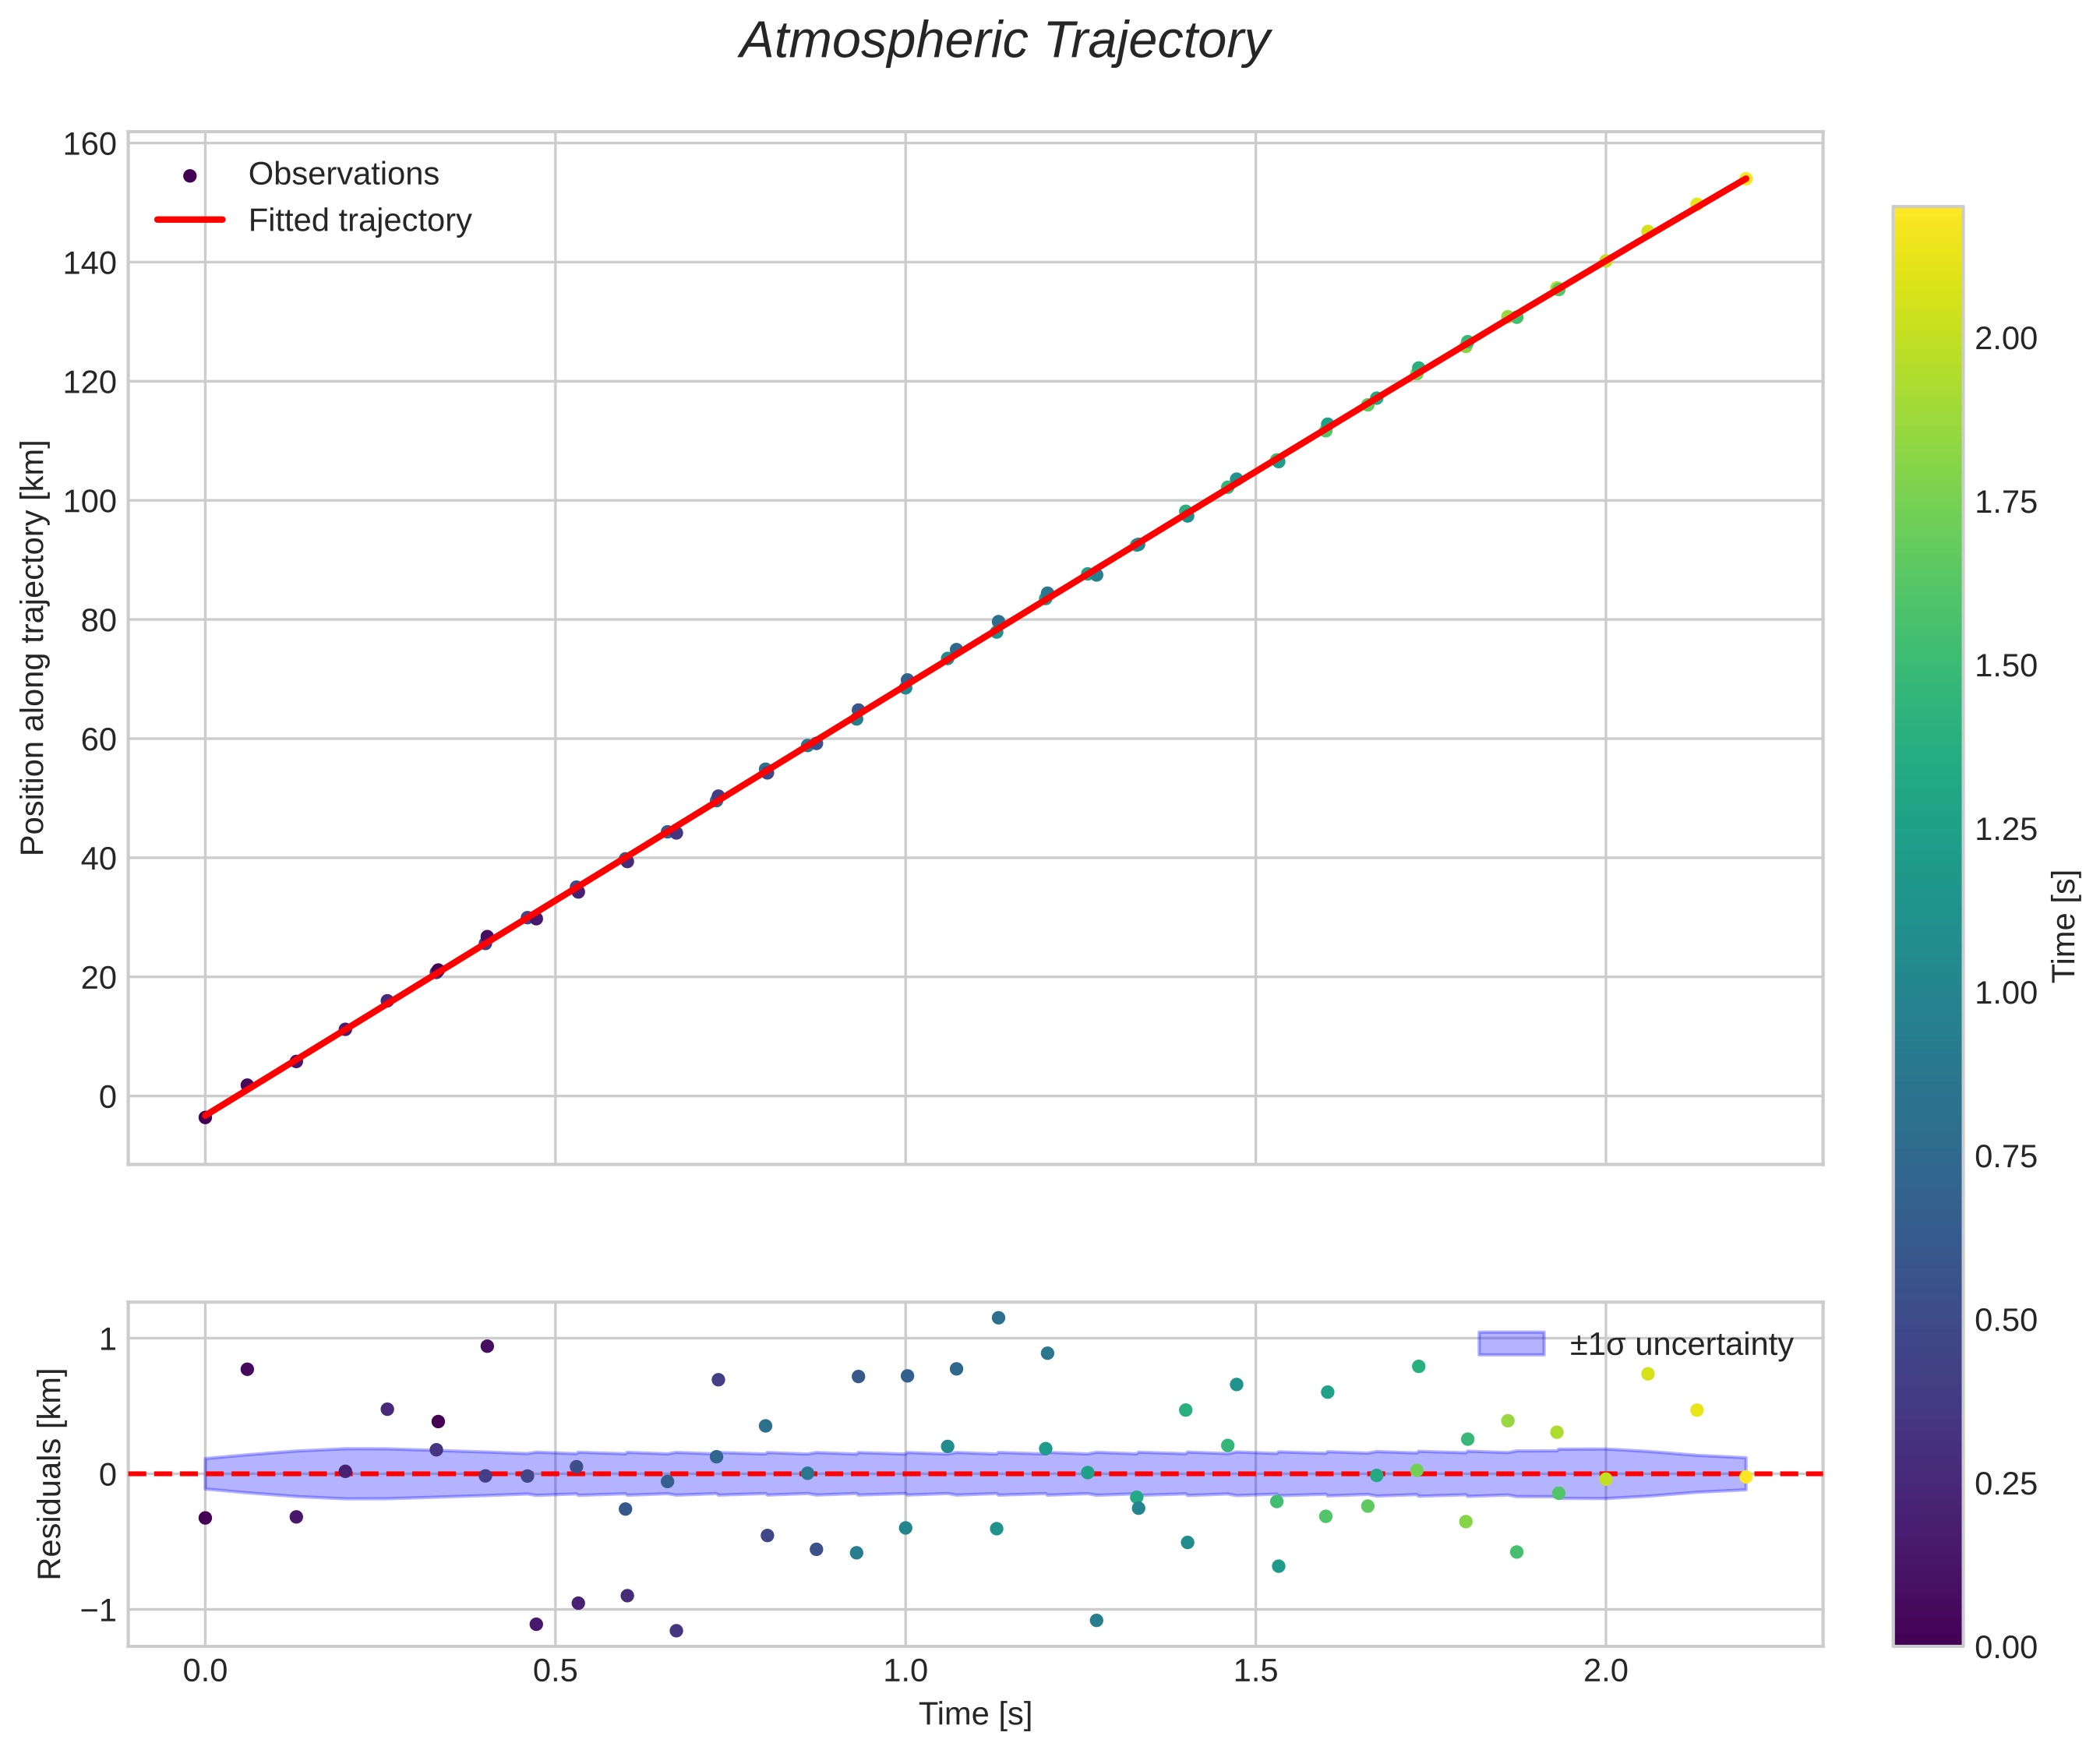Click the highest residual point above 1
2100x1750 pixels.
tap(998, 1318)
